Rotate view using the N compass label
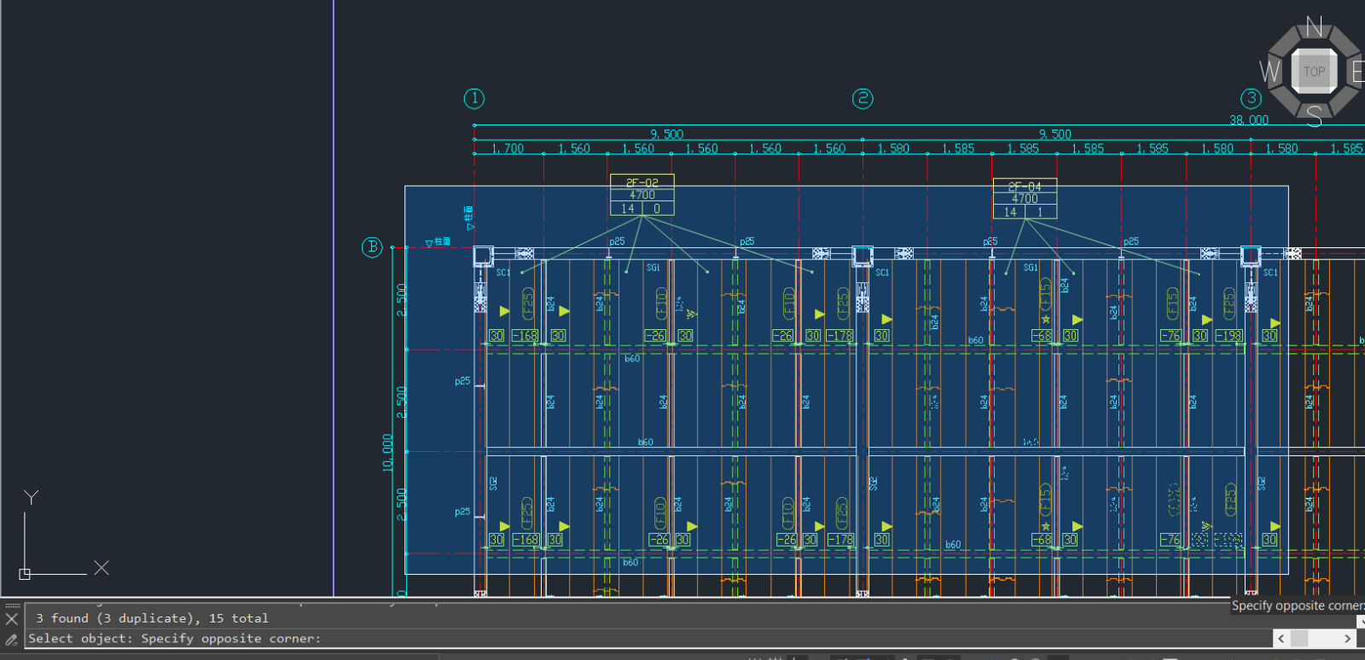The image size is (1365, 660). pyautogui.click(x=1314, y=27)
